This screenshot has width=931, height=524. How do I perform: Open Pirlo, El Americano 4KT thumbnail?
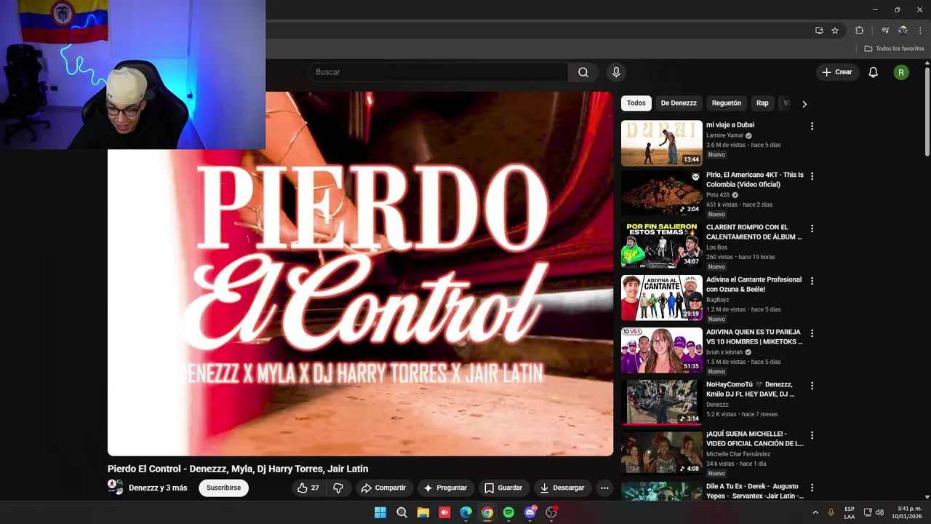(661, 193)
